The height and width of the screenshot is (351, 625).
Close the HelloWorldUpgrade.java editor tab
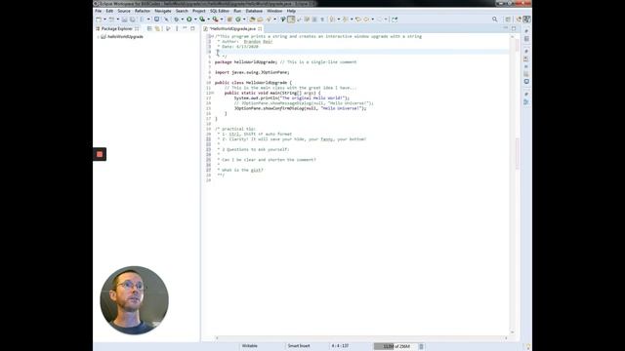(260, 28)
